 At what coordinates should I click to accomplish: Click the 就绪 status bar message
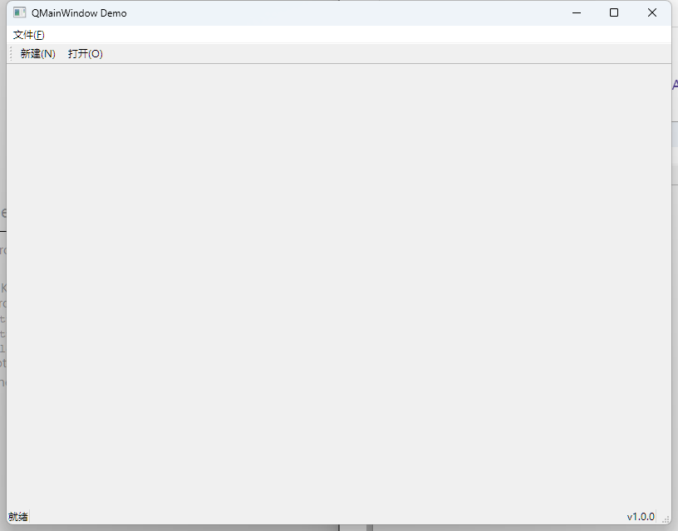[x=18, y=517]
